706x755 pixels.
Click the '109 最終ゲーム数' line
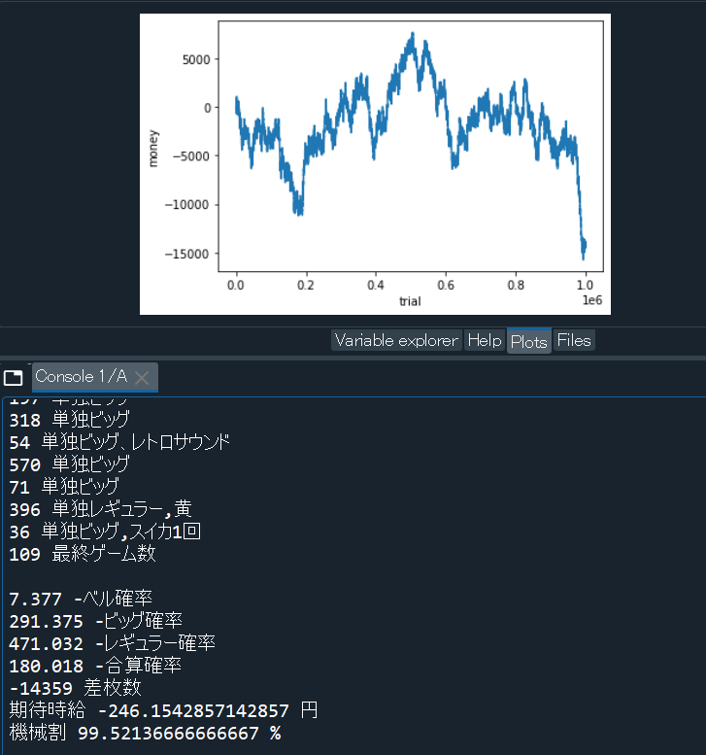point(83,554)
